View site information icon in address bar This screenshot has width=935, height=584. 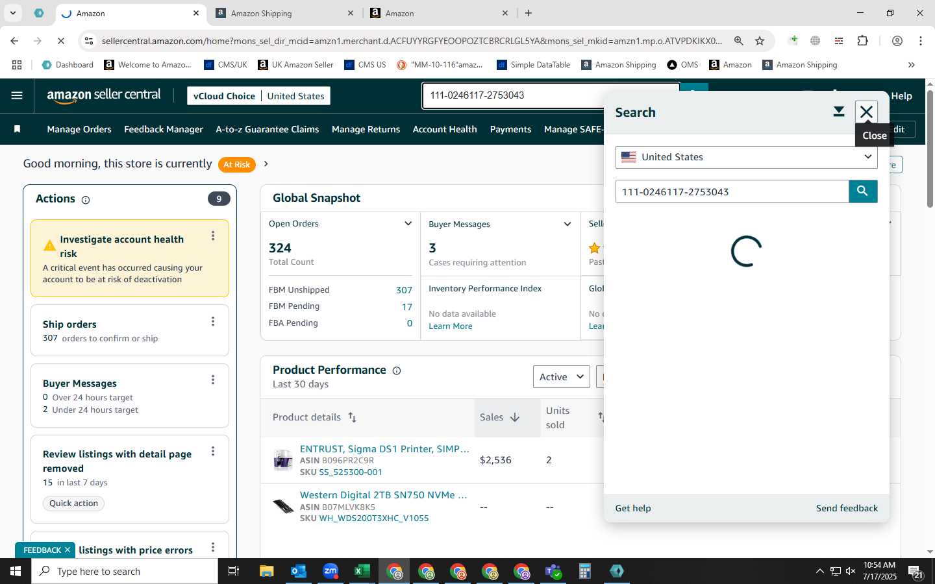click(x=89, y=41)
